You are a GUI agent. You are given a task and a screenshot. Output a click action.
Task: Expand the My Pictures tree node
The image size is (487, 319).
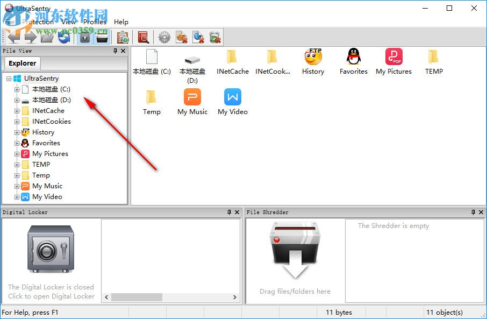point(17,154)
